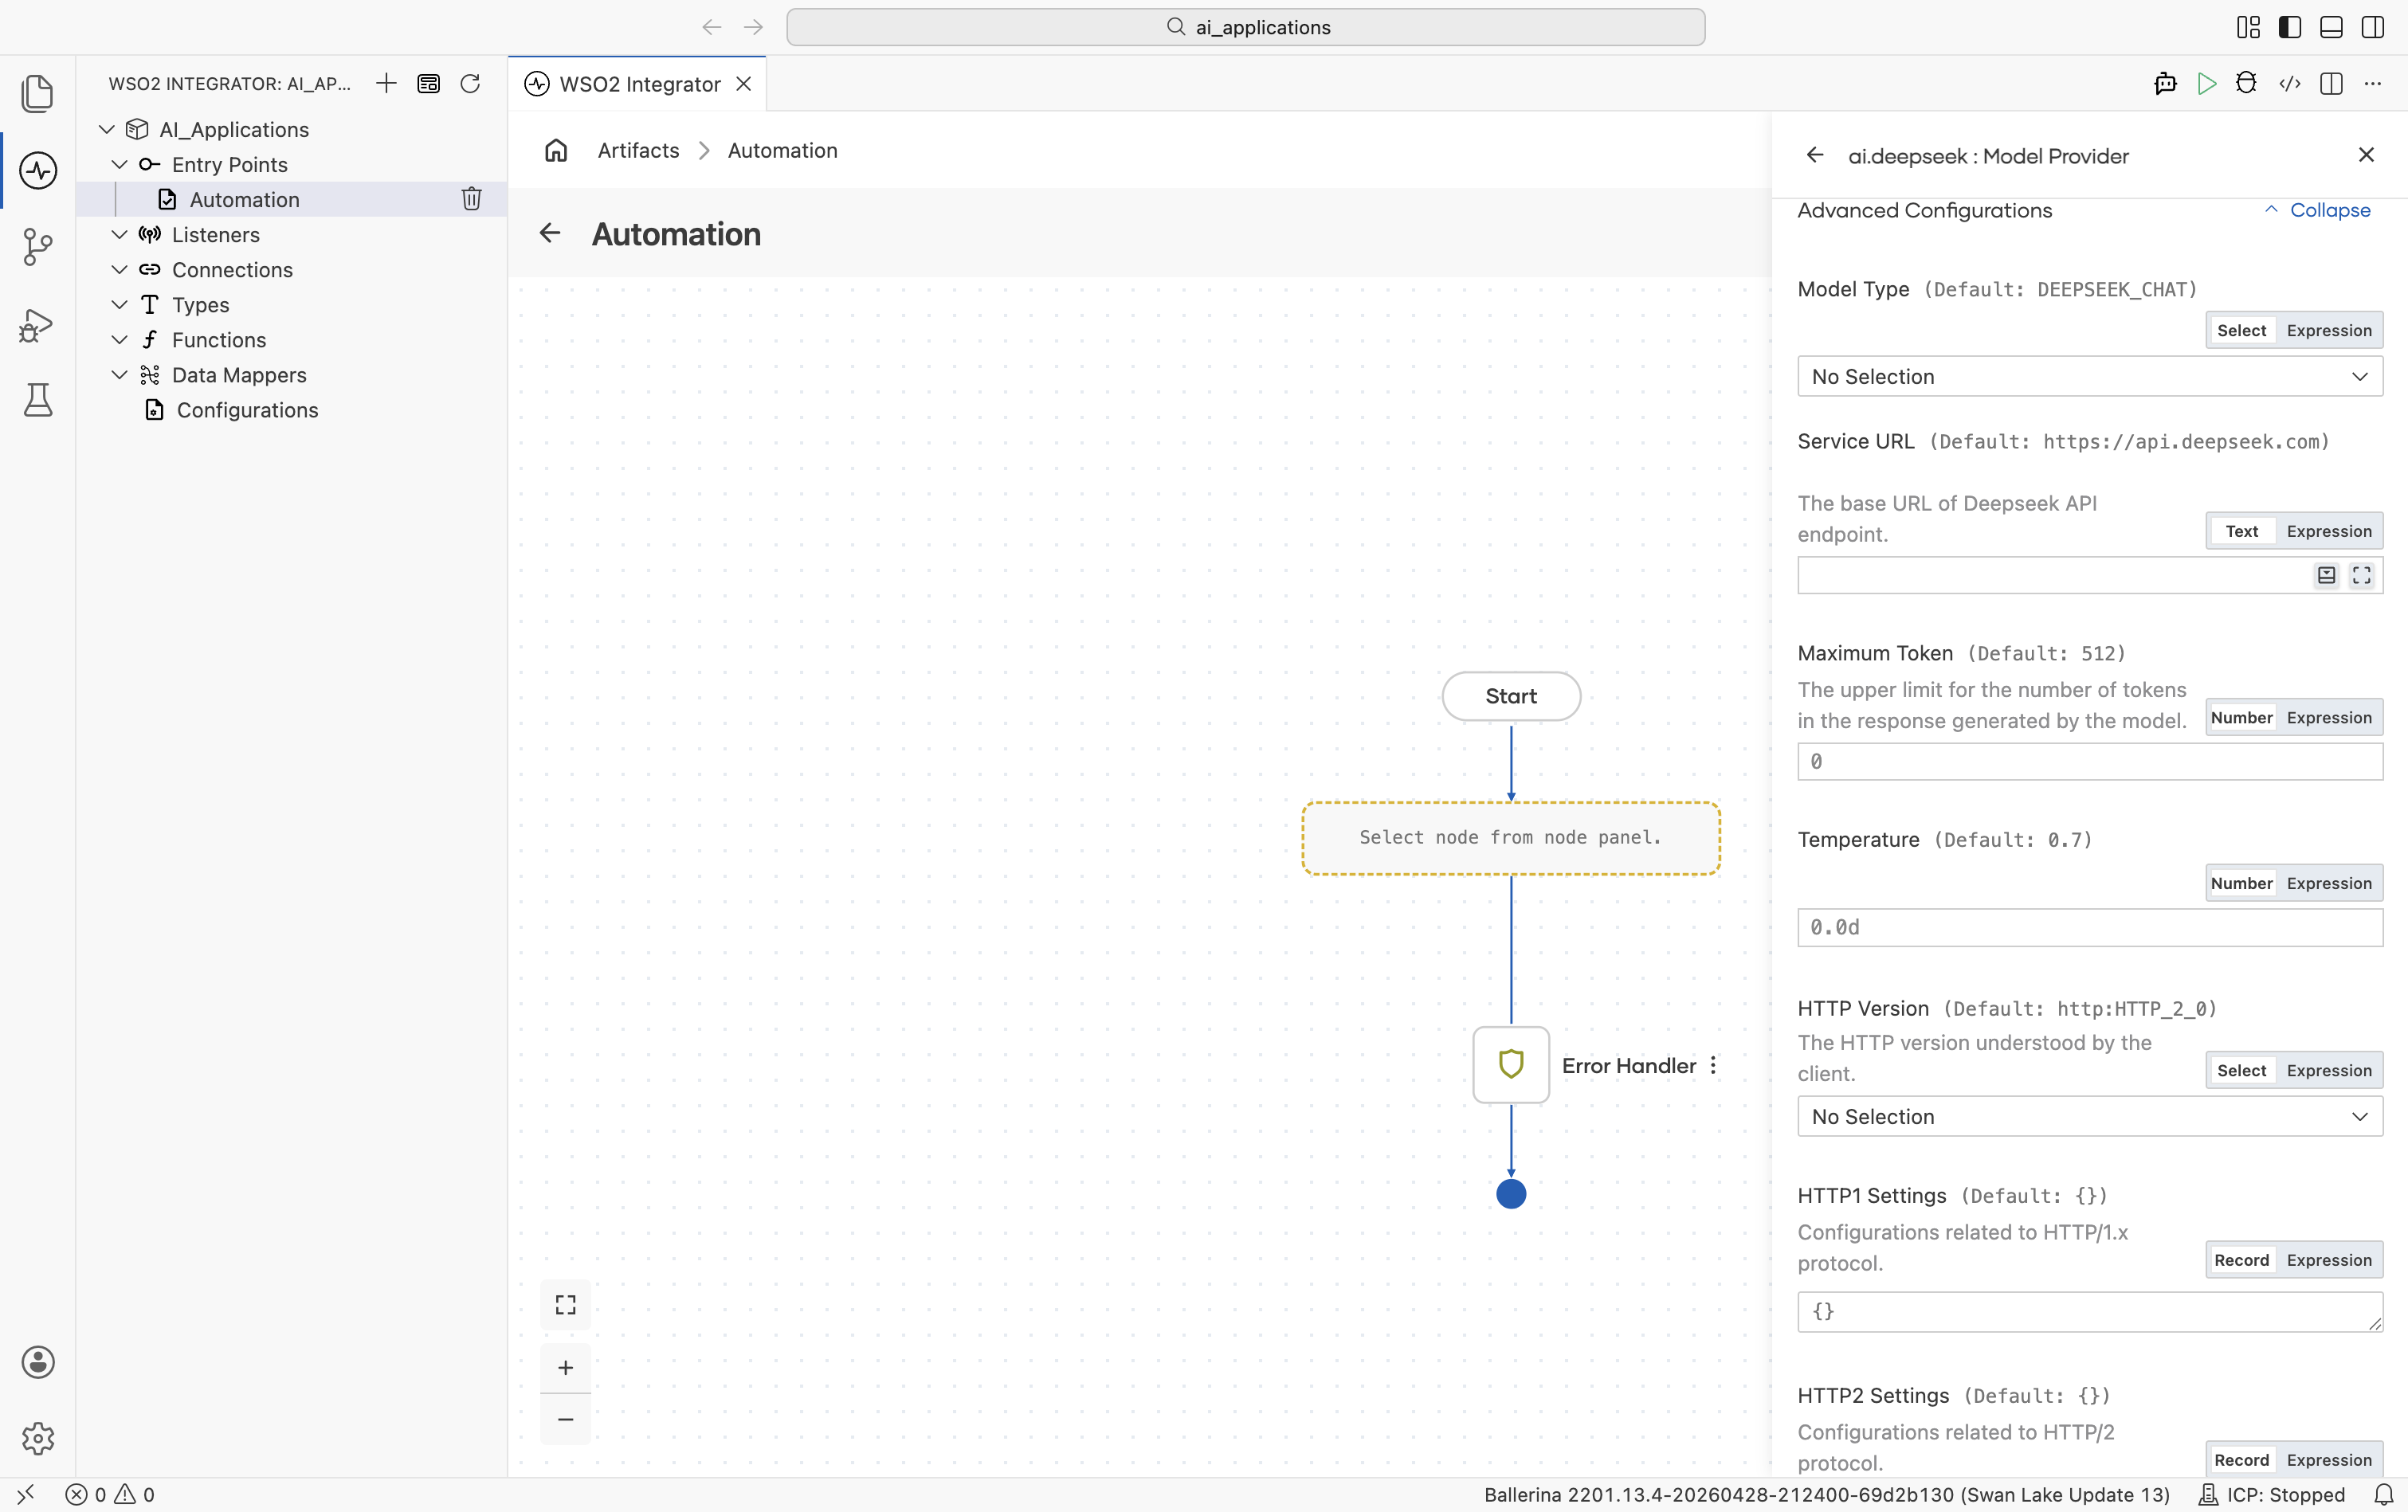Switch HTTP Version to Expression mode
The image size is (2408, 1512).
pos(2328,1070)
